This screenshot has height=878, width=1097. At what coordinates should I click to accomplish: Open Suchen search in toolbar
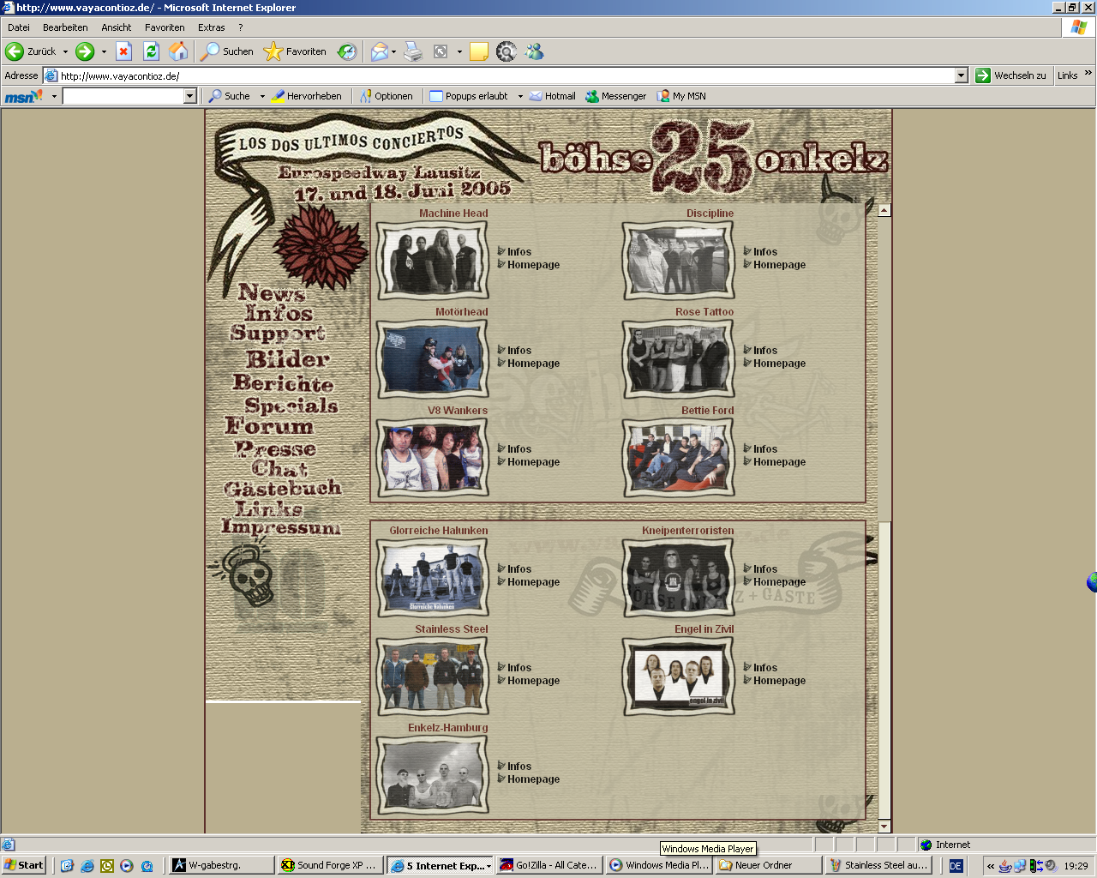tap(227, 51)
